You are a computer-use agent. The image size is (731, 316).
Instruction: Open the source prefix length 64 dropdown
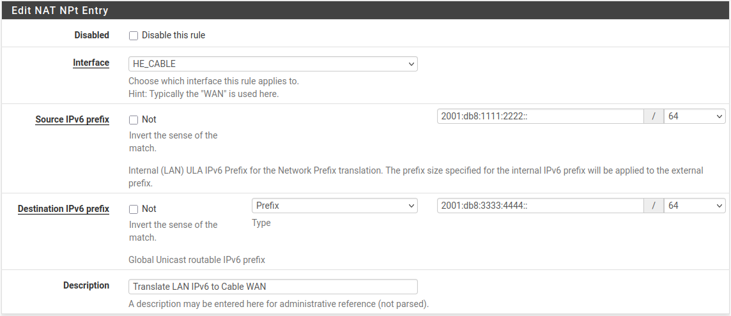coord(695,116)
